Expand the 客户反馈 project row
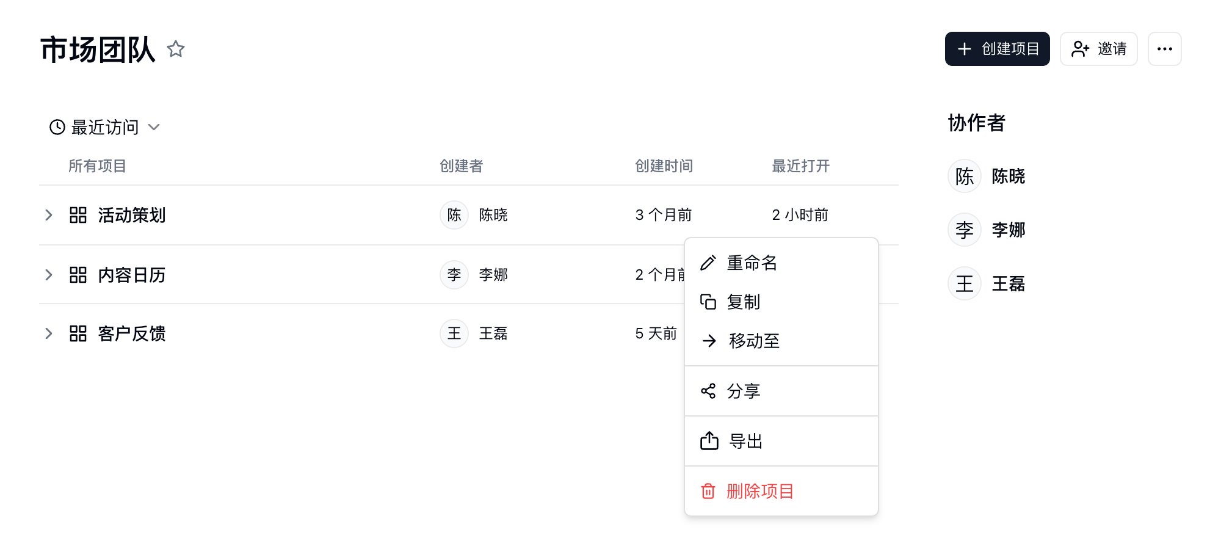 tap(49, 333)
